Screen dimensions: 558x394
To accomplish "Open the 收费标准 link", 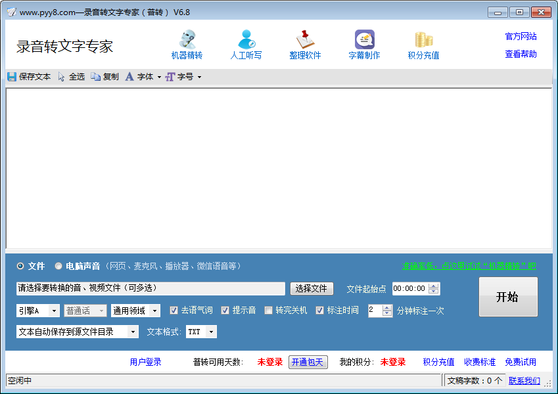I will click(x=480, y=362).
